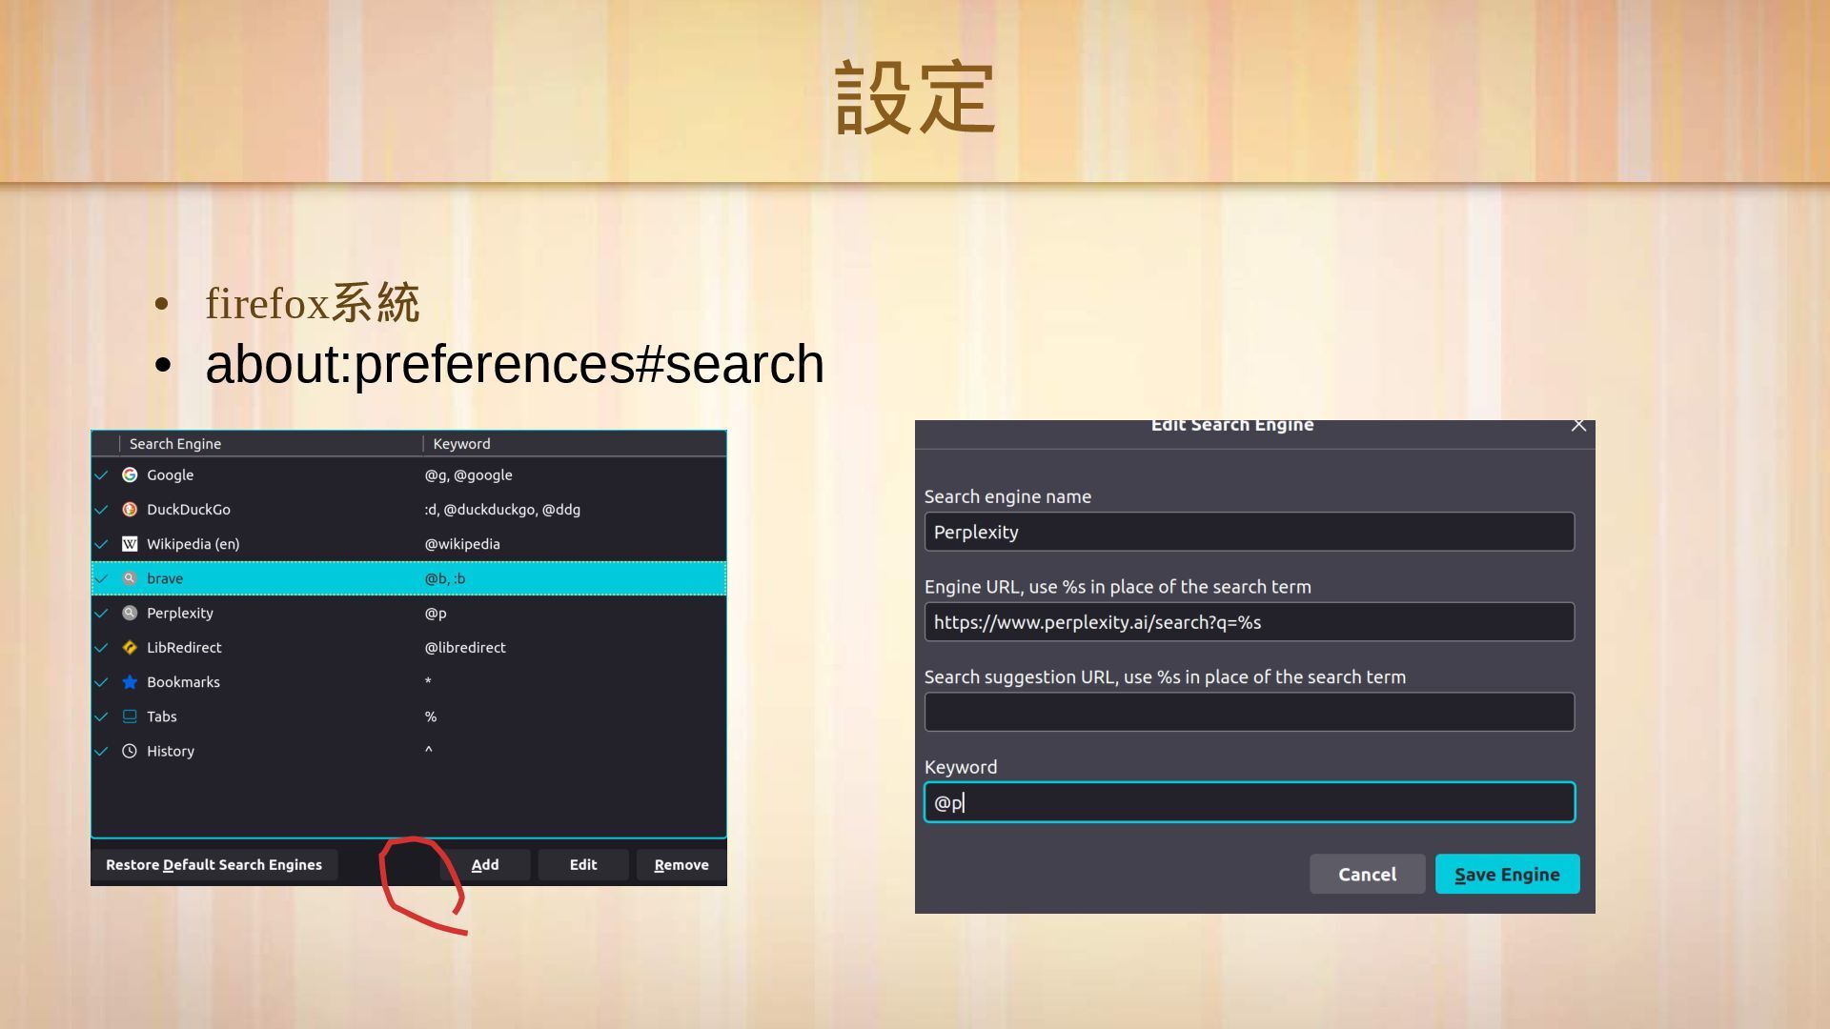Click the '%' Tabs keyword cell

pyautogui.click(x=431, y=716)
